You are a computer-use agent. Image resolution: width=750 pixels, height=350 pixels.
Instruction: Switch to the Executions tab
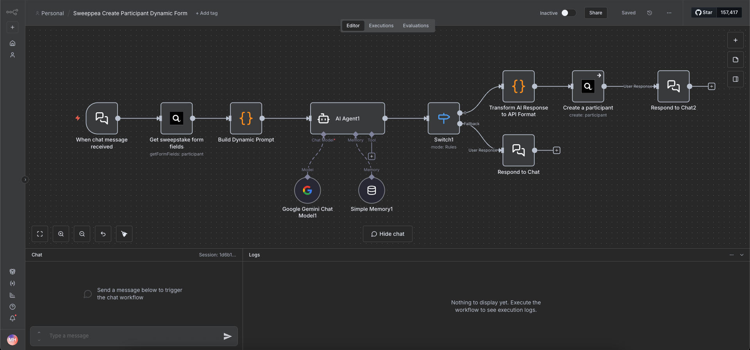pyautogui.click(x=381, y=26)
